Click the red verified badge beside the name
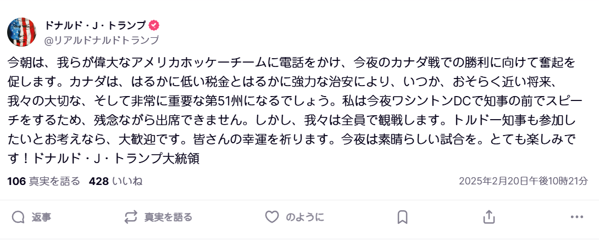599x247 pixels. [x=155, y=25]
